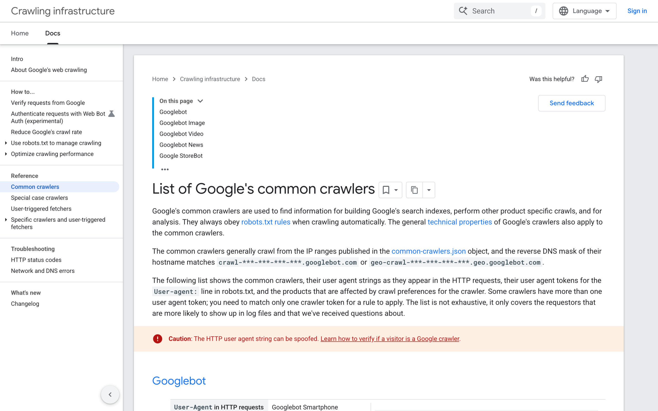
Task: Switch to the Home tab
Action: (20, 33)
